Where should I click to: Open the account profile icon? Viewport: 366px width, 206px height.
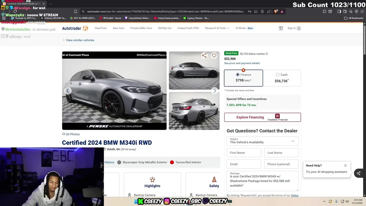[x=299, y=28]
